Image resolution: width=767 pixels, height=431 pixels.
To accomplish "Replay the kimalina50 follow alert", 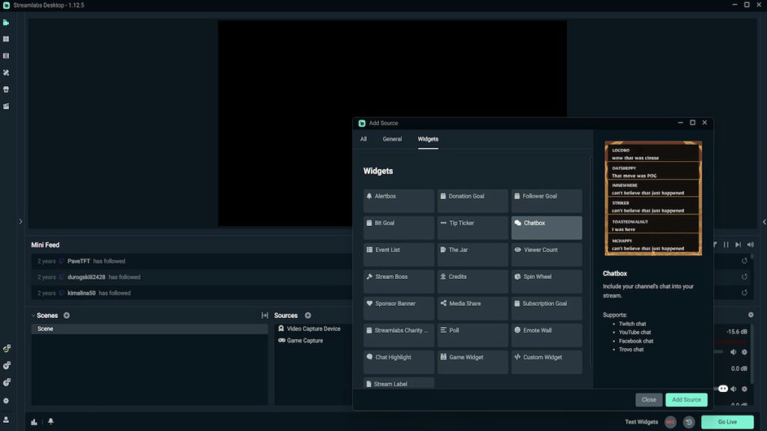I will pyautogui.click(x=744, y=293).
